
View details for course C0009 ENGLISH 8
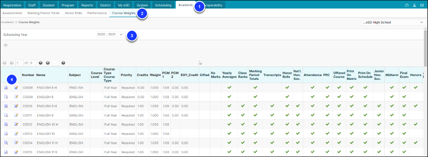click(6, 97)
